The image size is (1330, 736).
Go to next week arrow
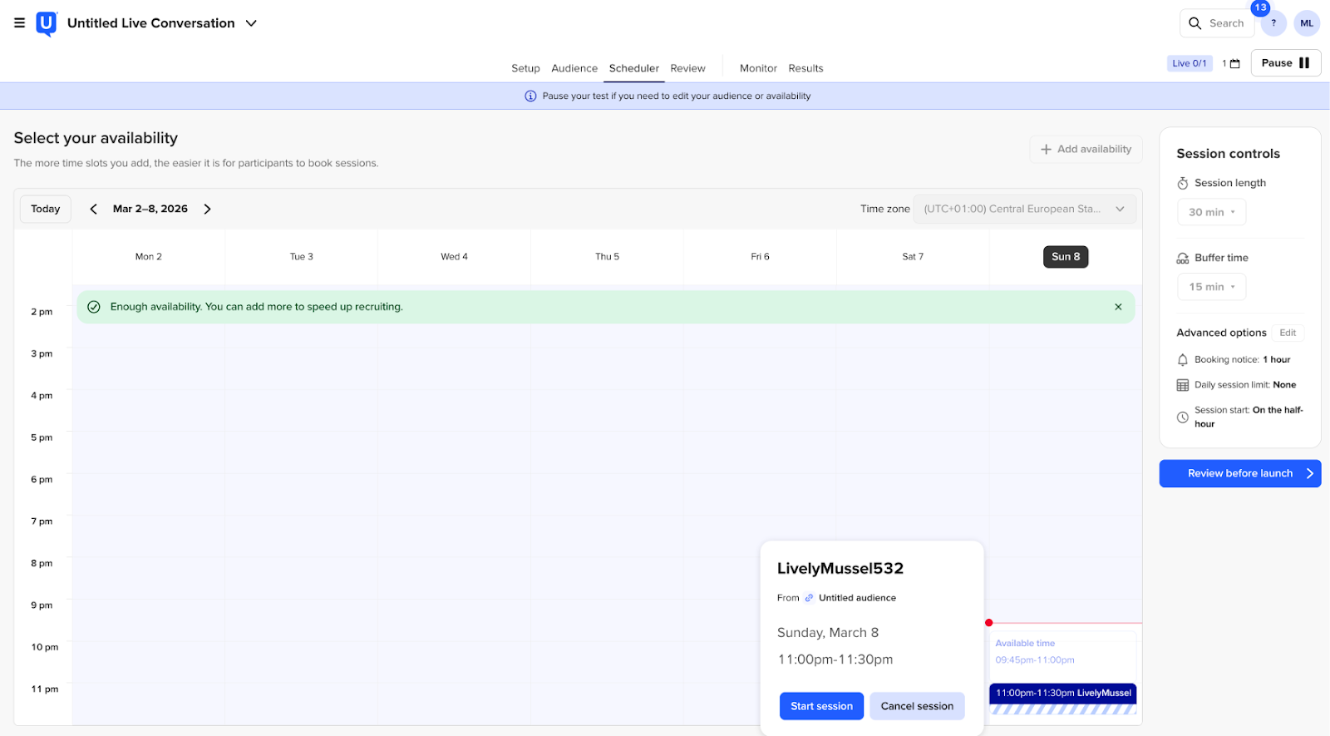[x=208, y=210]
